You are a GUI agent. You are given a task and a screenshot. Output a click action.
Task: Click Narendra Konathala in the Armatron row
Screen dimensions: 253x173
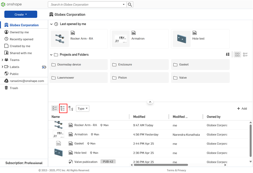tap(186, 135)
